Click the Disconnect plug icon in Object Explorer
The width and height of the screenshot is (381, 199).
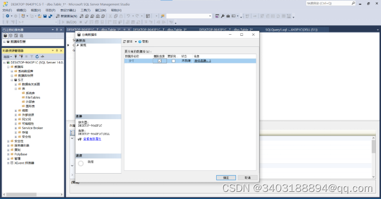[21, 57]
